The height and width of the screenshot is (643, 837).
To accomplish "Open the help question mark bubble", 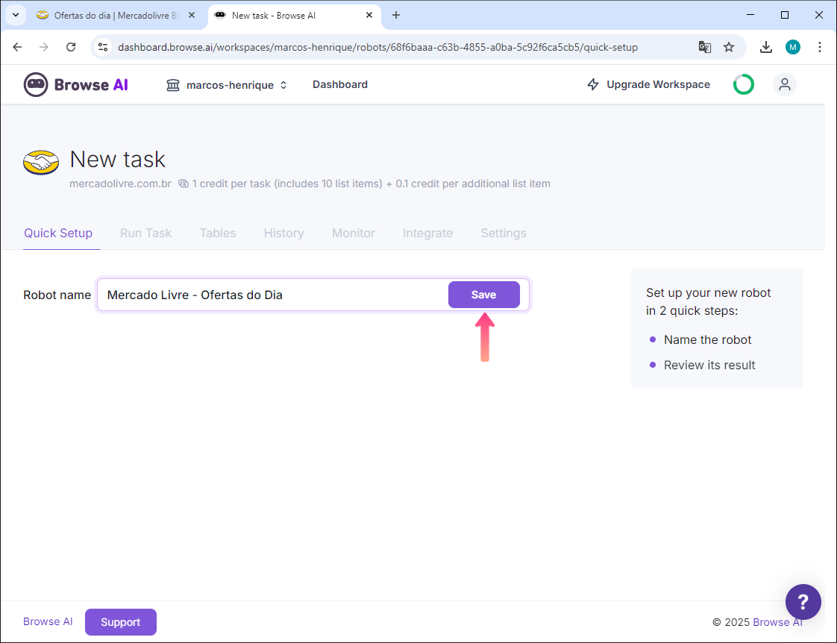I will coord(803,602).
